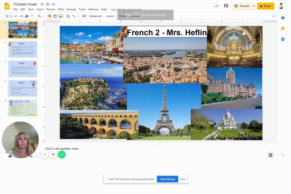The image size is (291, 194).
Task: Open comment history
Action: pyautogui.click(x=226, y=6)
